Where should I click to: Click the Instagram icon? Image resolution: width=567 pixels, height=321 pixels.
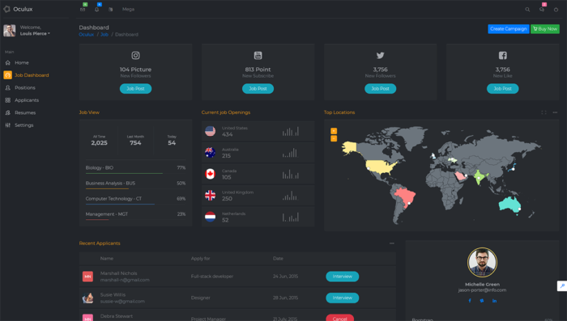point(135,56)
